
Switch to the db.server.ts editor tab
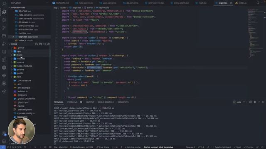(x=131, y=3)
